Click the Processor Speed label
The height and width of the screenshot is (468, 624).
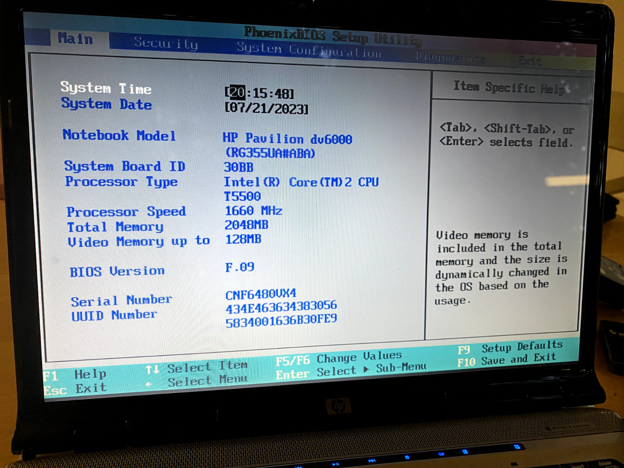point(126,212)
